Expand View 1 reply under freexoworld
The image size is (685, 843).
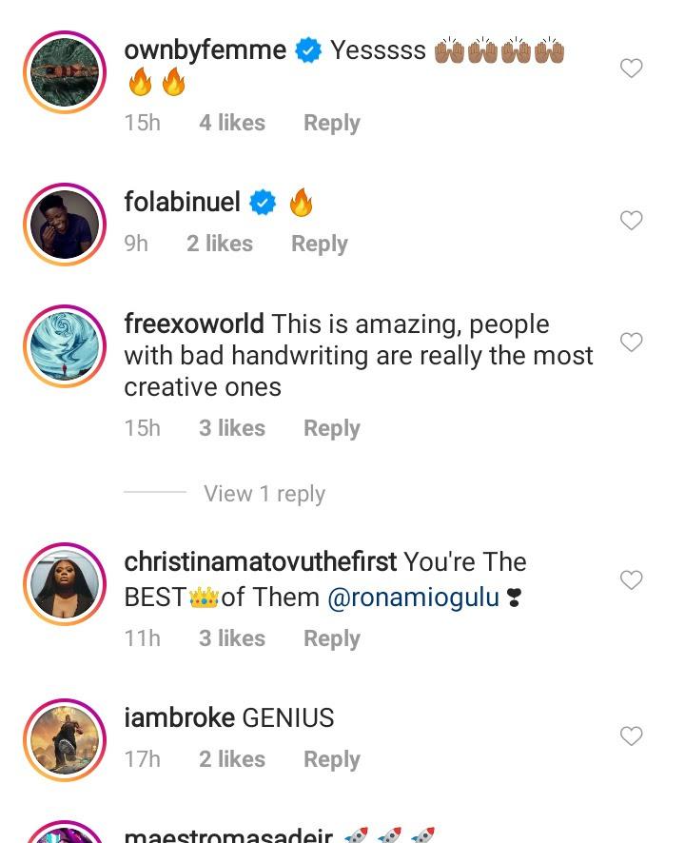(264, 494)
